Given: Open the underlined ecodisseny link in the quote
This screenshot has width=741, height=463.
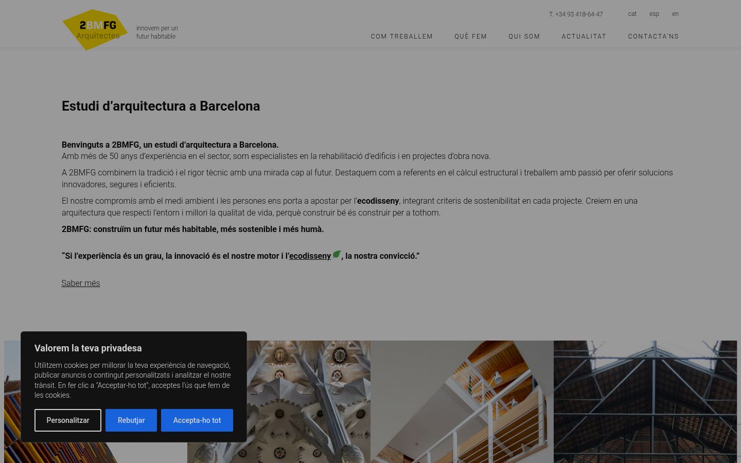Looking at the screenshot, I should click(310, 256).
